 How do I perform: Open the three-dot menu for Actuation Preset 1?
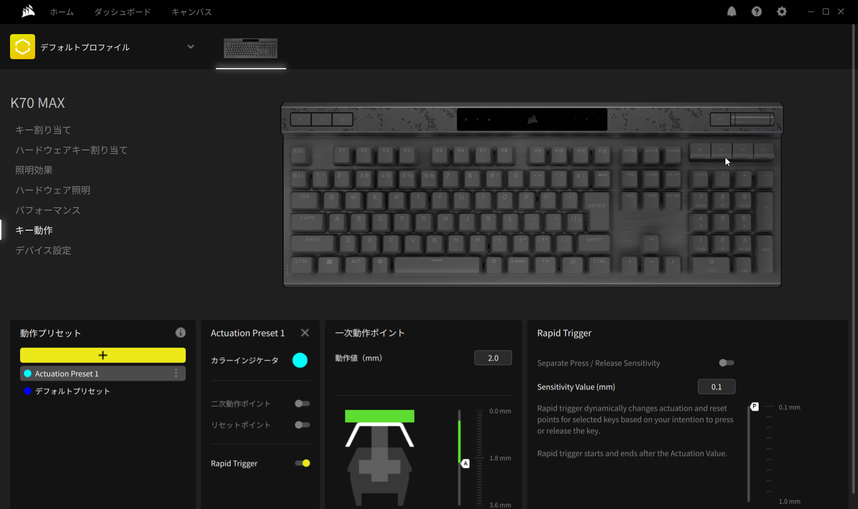pyautogui.click(x=176, y=374)
